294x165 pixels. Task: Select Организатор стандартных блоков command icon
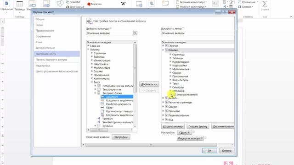[x=102, y=111]
